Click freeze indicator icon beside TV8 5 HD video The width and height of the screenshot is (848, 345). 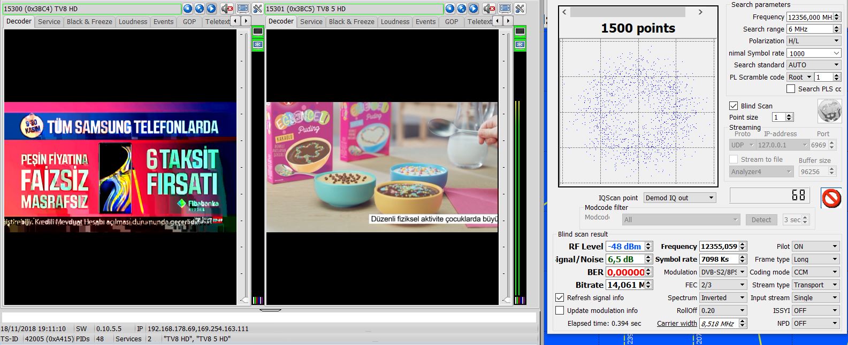tap(520, 44)
